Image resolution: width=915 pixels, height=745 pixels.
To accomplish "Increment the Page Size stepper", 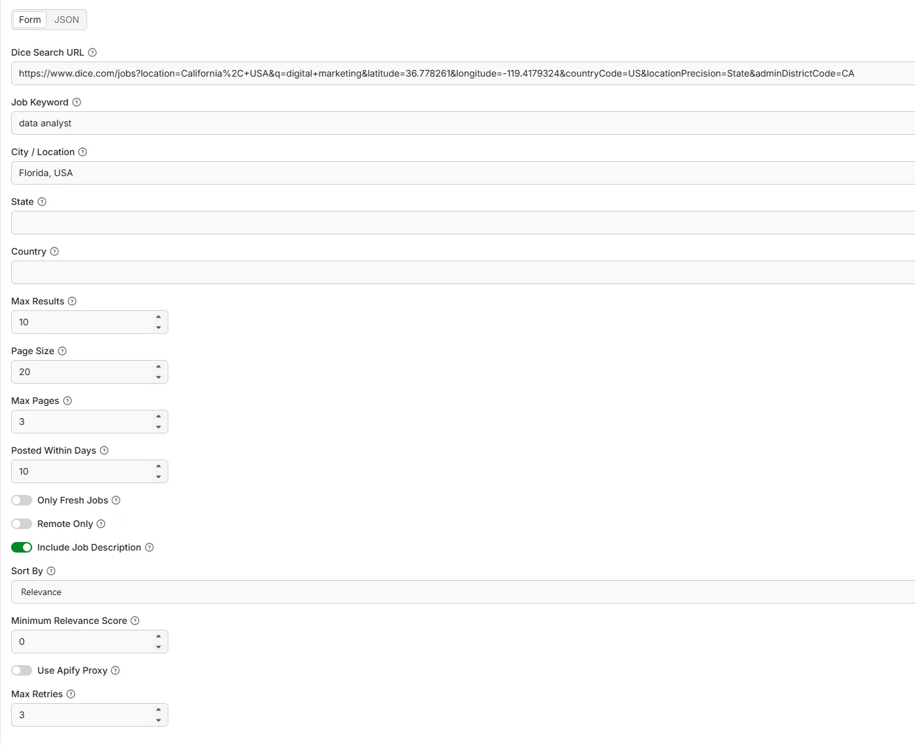I will click(x=159, y=367).
